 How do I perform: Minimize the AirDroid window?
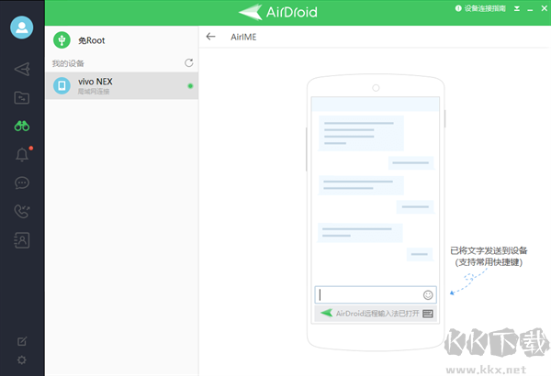tap(530, 9)
